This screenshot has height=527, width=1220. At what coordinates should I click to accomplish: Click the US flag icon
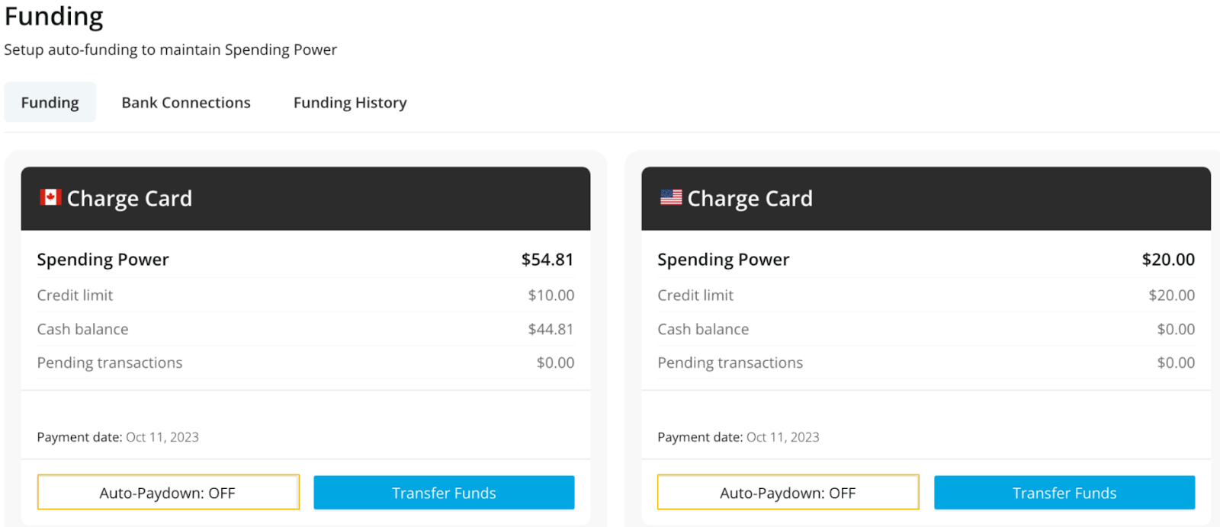tap(671, 197)
